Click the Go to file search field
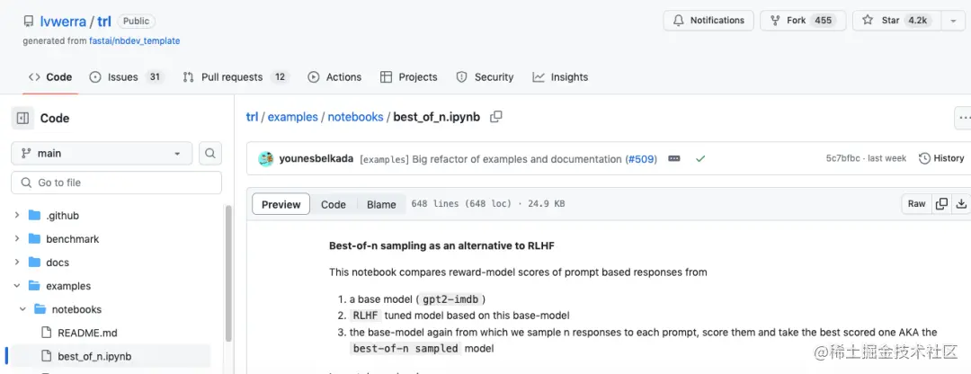This screenshot has width=971, height=374. [117, 183]
